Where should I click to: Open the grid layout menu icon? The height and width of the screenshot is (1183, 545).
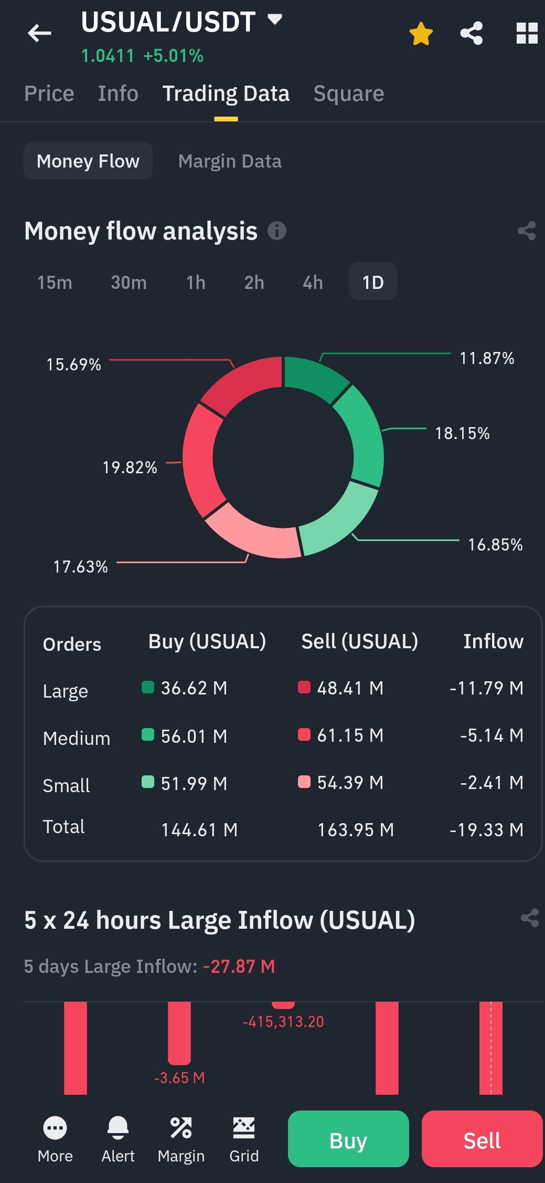click(x=527, y=34)
